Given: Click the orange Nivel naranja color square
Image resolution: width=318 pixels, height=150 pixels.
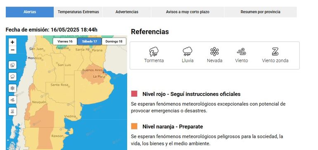Looking at the screenshot, I should (x=134, y=126).
